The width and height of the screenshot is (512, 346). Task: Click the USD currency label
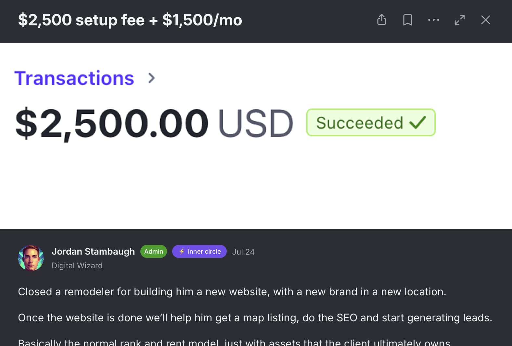pos(256,124)
